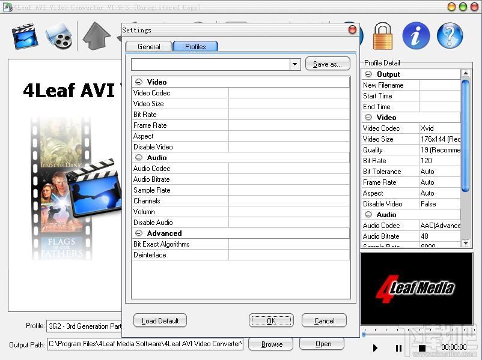Click the Save as... button
This screenshot has height=360, width=482.
tap(328, 64)
